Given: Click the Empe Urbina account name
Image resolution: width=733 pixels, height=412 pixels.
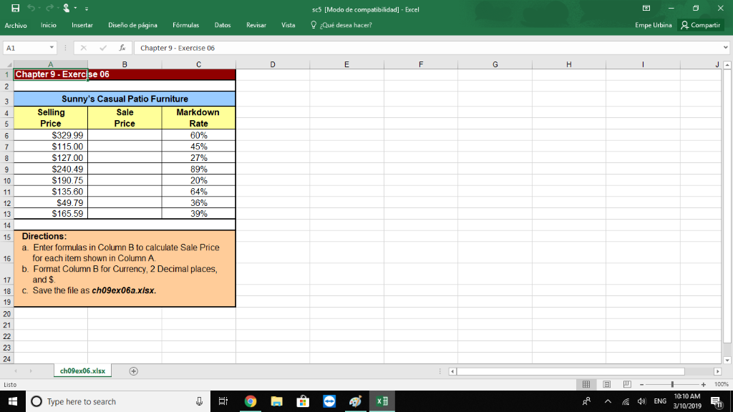Looking at the screenshot, I should tap(653, 25).
